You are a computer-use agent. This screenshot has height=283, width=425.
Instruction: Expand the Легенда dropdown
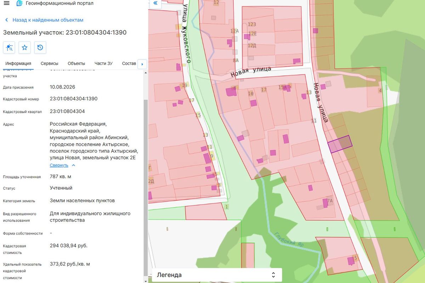pyautogui.click(x=217, y=275)
